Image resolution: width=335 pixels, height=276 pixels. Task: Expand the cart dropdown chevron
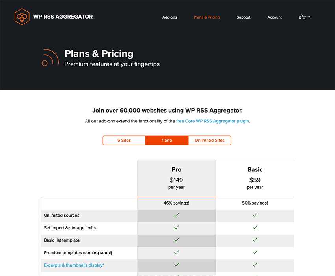[x=309, y=17]
